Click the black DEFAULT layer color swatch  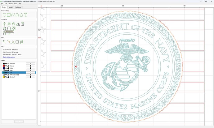pos(4,64)
